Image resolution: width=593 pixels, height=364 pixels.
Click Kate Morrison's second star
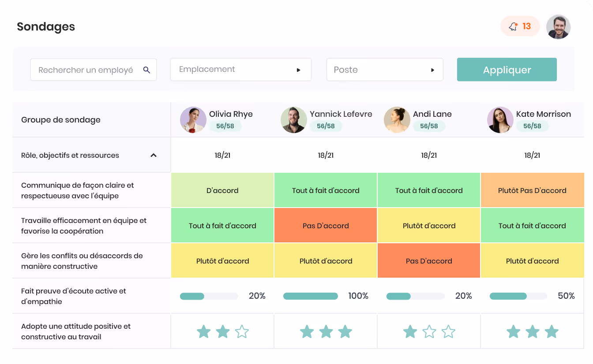533,331
